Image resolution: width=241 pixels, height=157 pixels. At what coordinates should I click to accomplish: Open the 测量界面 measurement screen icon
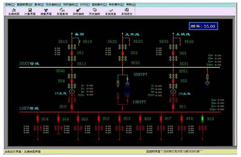[46, 12]
